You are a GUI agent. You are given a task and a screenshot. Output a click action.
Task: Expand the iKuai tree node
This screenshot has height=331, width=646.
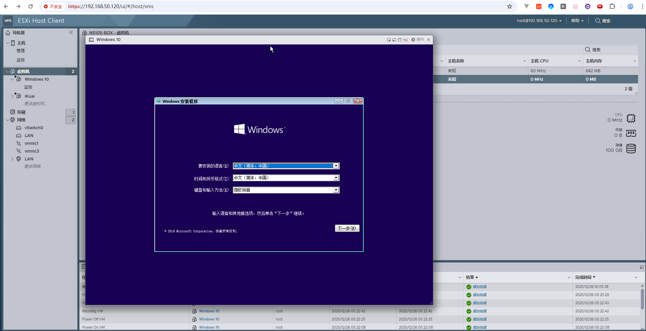[12, 96]
